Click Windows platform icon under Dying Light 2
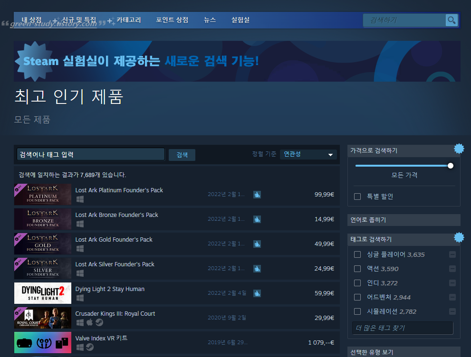Viewport: 471px width, 357px height. 80,298
